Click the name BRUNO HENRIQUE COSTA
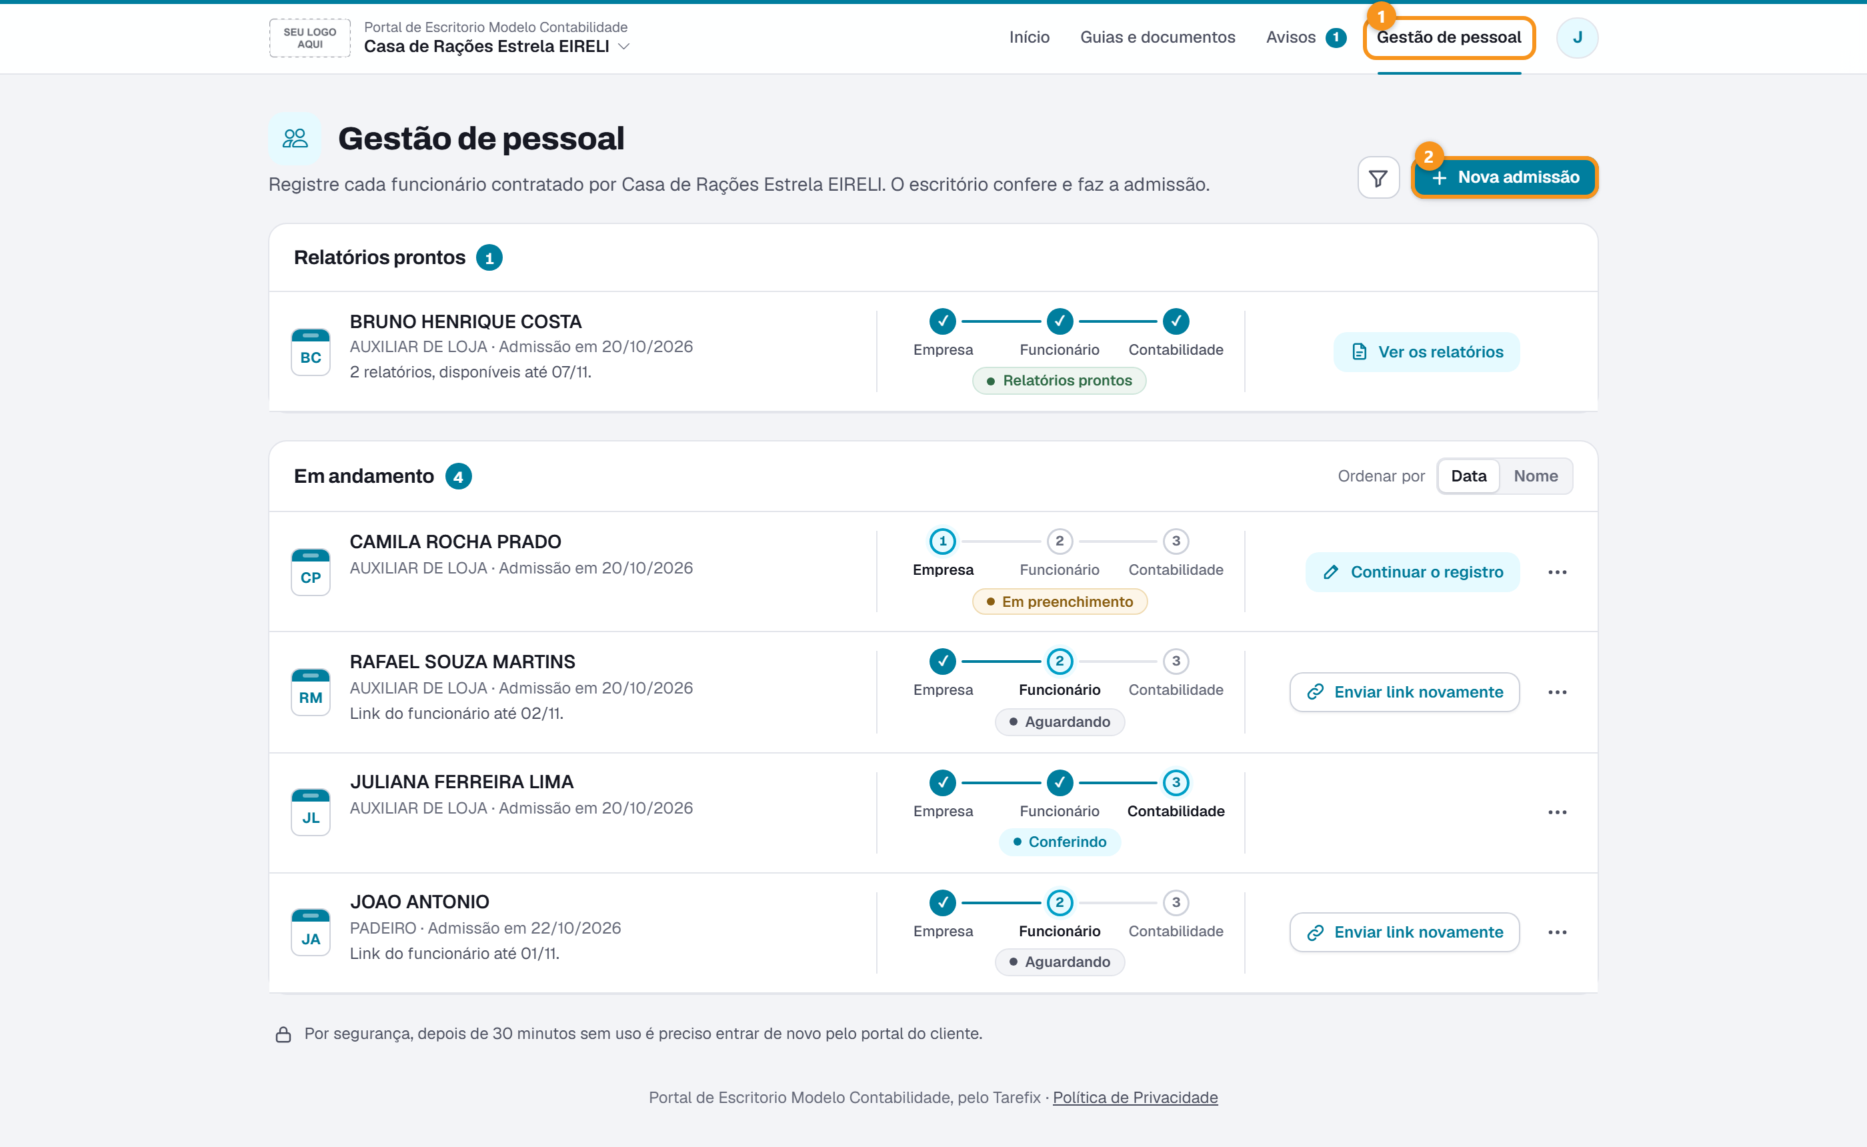This screenshot has height=1147, width=1867. [465, 321]
